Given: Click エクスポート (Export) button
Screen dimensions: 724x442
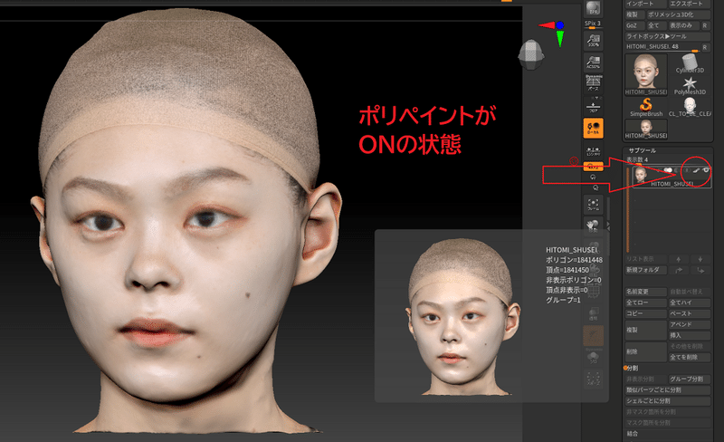Looking at the screenshot, I should (x=690, y=4).
